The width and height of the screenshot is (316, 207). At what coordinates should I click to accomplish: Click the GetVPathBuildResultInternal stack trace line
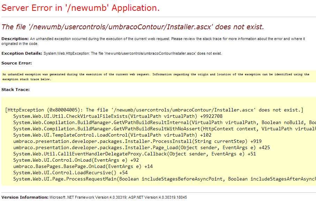tap(164, 122)
